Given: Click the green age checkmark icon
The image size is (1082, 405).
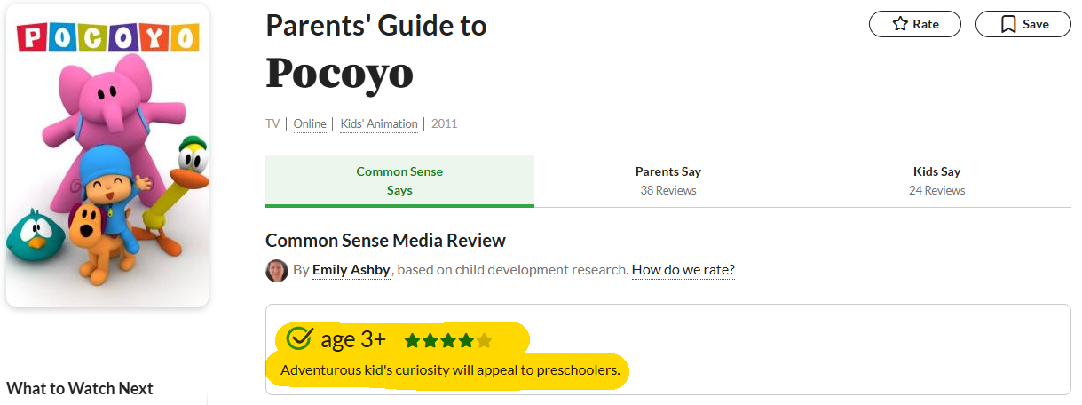Looking at the screenshot, I should pyautogui.click(x=301, y=338).
